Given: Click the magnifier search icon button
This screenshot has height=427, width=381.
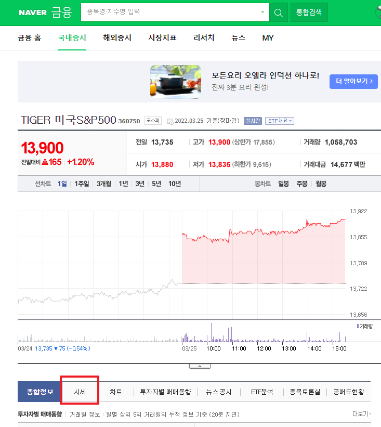Looking at the screenshot, I should pyautogui.click(x=279, y=12).
